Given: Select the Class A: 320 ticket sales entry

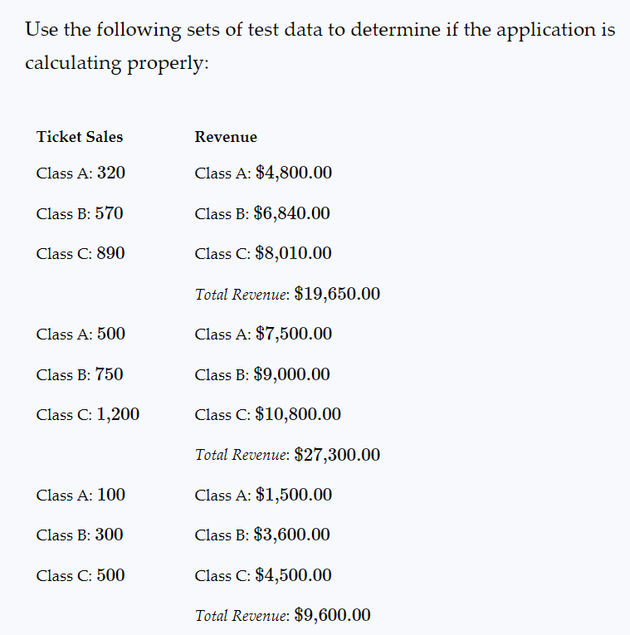Looking at the screenshot, I should tap(81, 173).
